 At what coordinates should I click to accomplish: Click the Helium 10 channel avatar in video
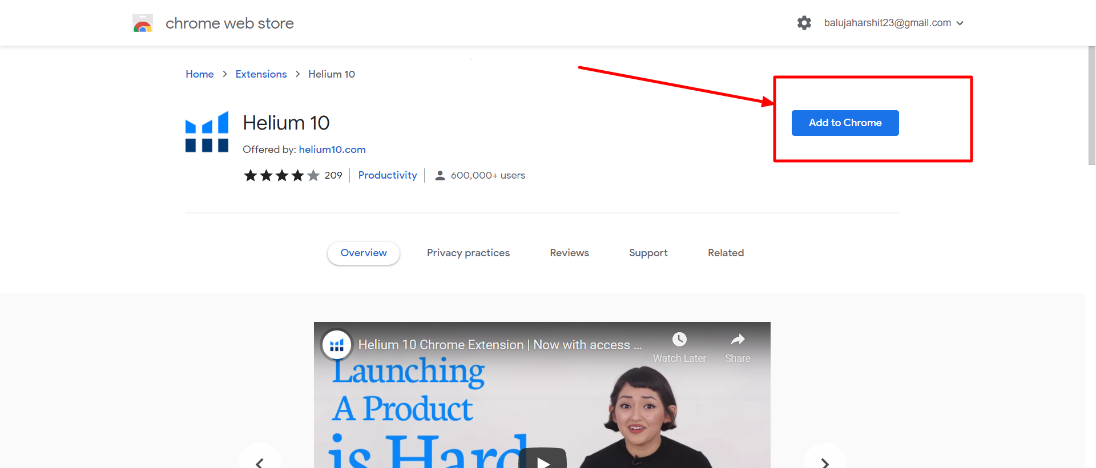337,345
